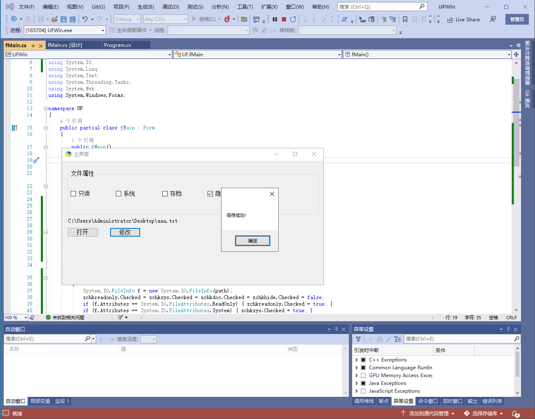
Task: Click the open file folder icon
Action: [54, 19]
